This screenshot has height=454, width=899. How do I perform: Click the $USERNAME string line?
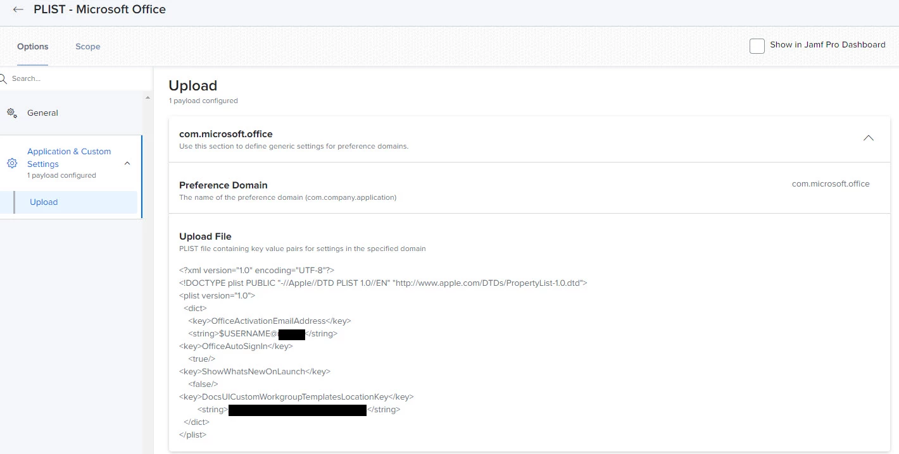(263, 333)
